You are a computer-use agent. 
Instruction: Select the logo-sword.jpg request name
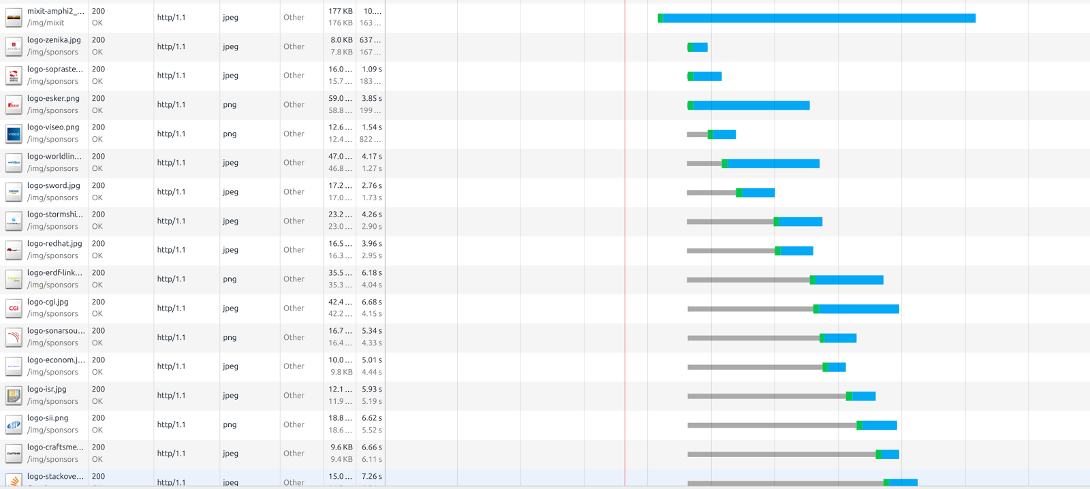pyautogui.click(x=54, y=185)
